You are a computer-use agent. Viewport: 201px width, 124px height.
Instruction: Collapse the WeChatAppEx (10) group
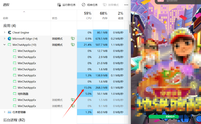coord(5,45)
